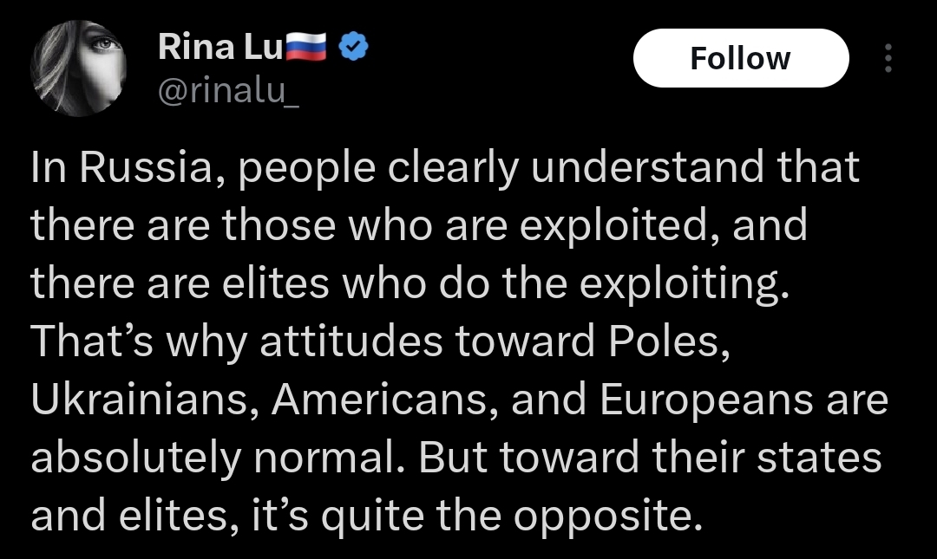Click the Russian flag emoji
This screenshot has height=559, width=937.
pos(306,47)
